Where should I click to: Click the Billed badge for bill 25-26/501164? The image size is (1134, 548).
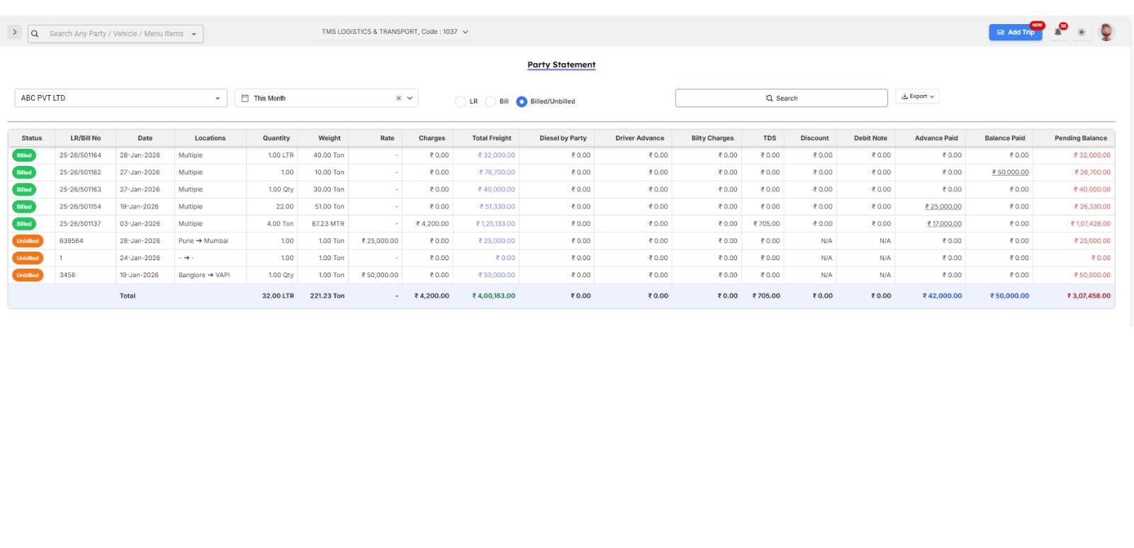click(x=24, y=155)
